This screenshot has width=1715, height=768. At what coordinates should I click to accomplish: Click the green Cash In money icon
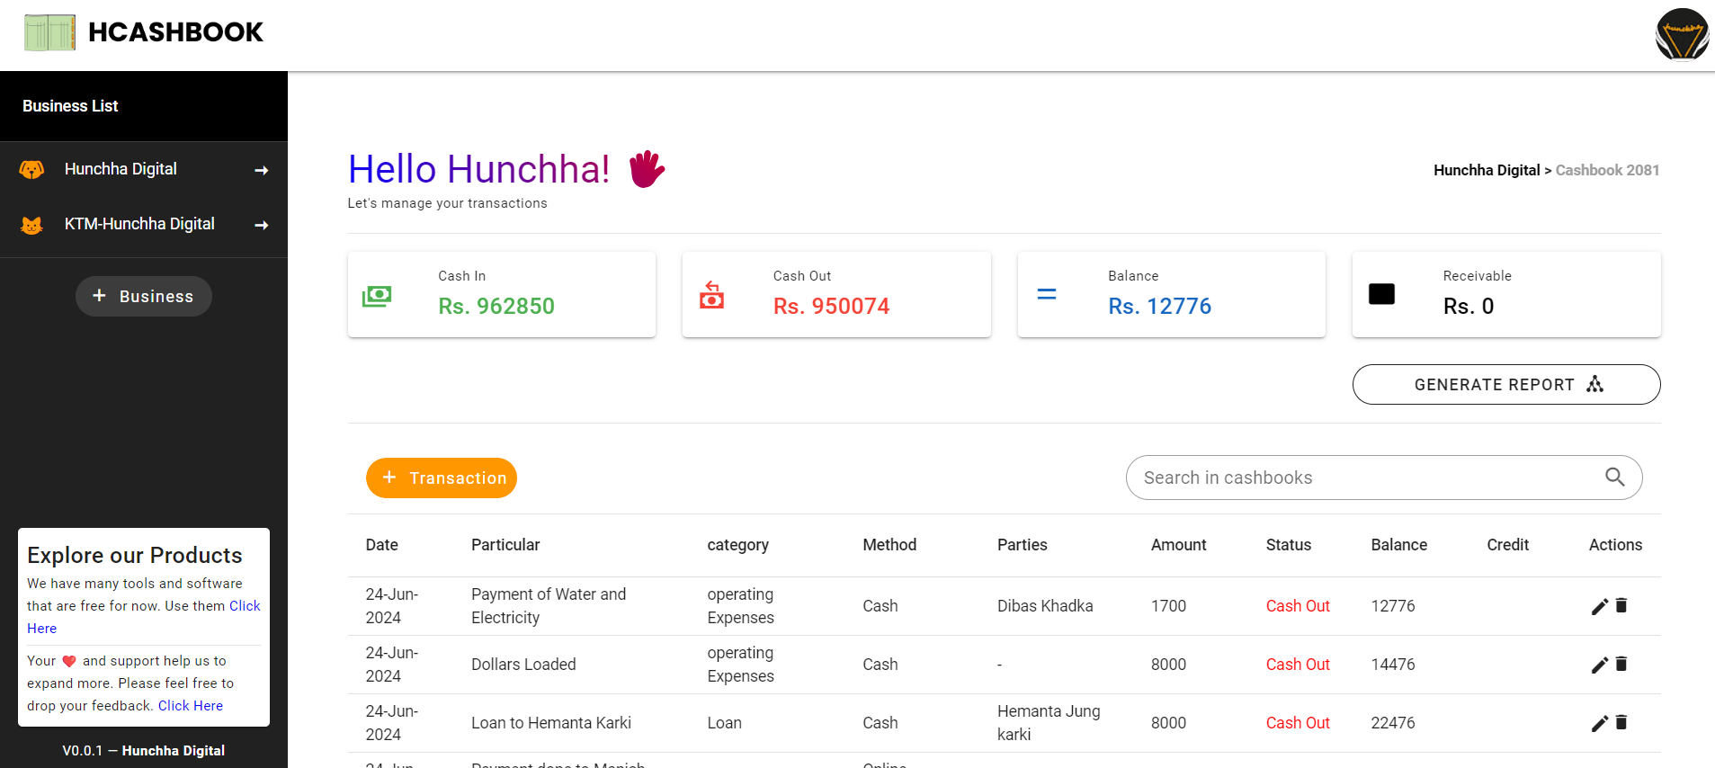click(x=377, y=295)
